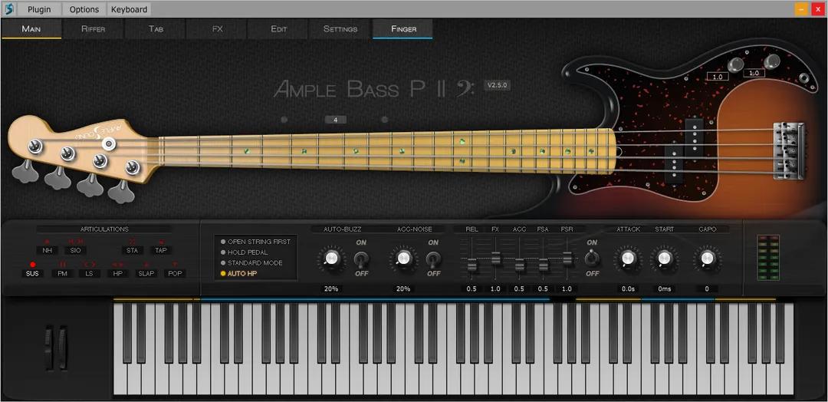
Task: Select the PM palm mute articulation
Action: (62, 274)
